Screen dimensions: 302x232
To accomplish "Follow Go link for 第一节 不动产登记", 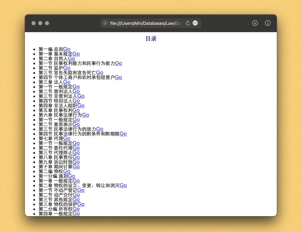I will click(81, 190).
